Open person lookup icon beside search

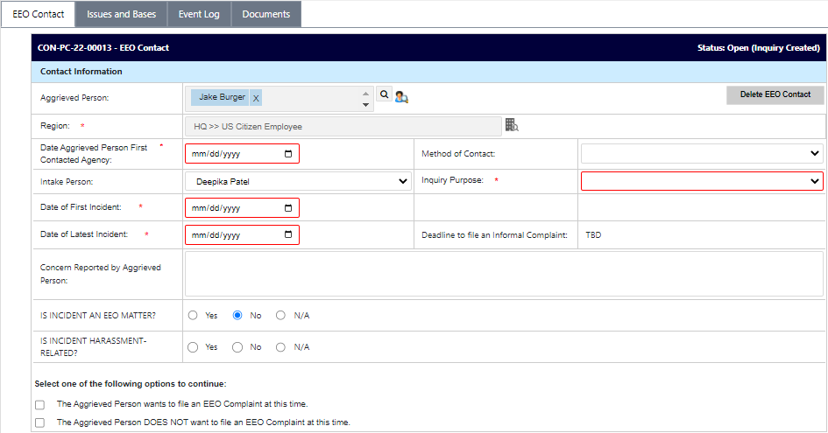(401, 97)
